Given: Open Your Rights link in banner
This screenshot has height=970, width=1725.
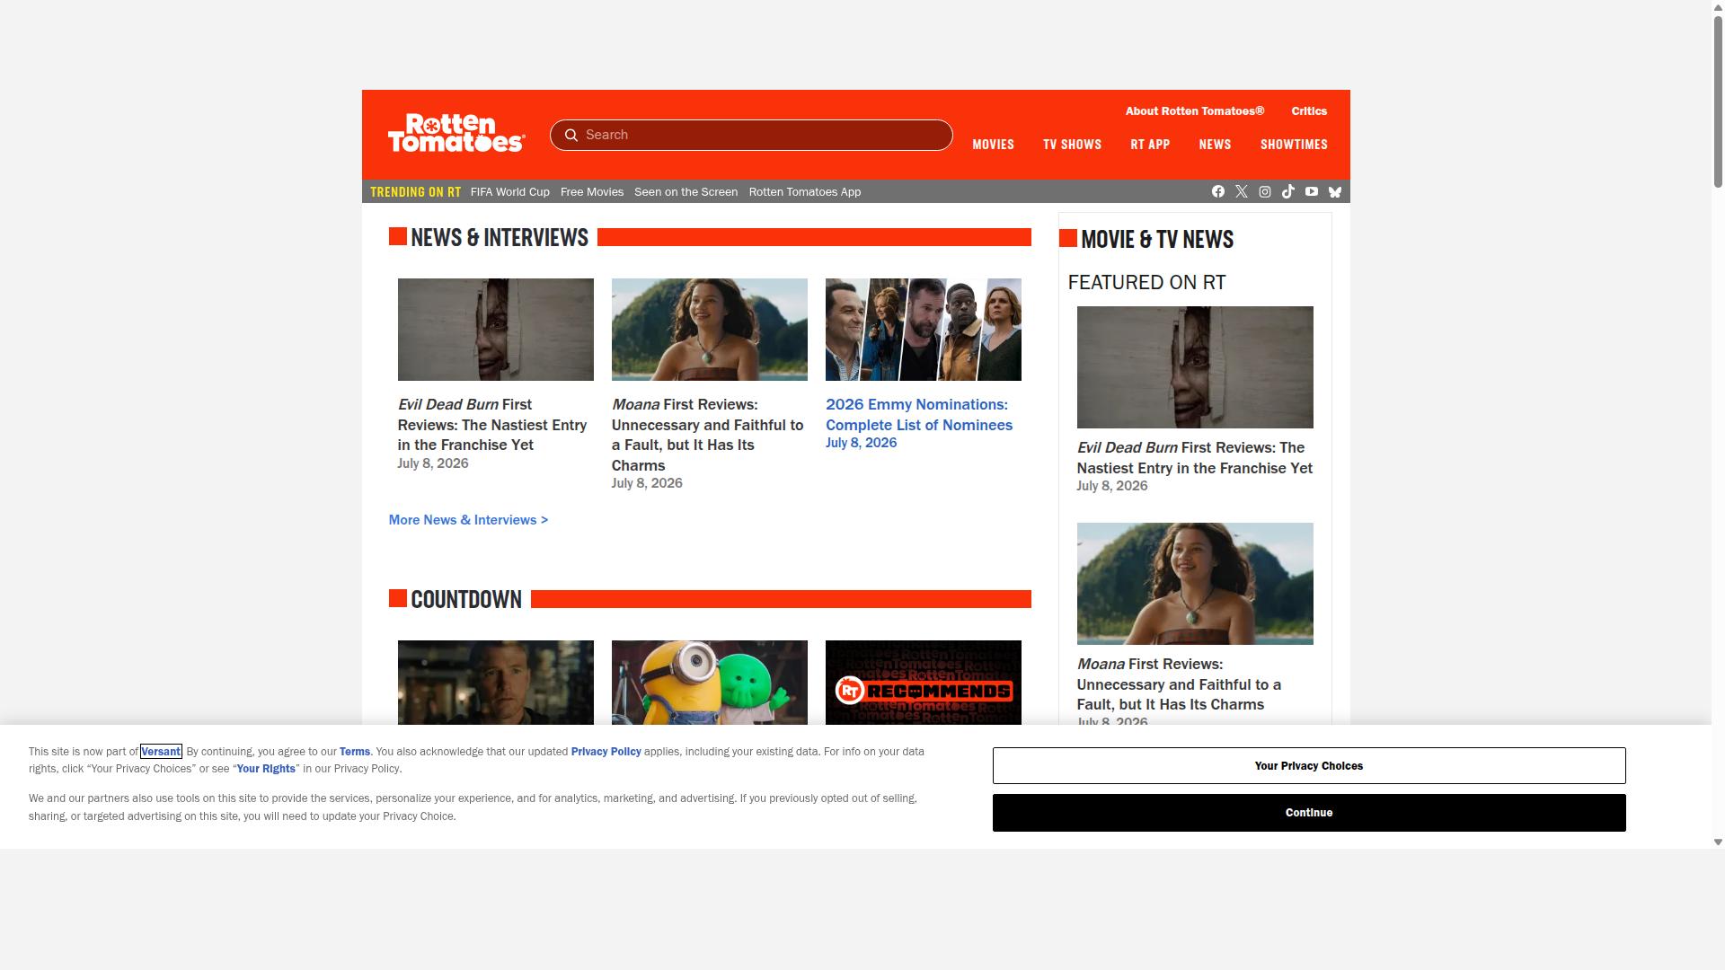Looking at the screenshot, I should point(266,769).
